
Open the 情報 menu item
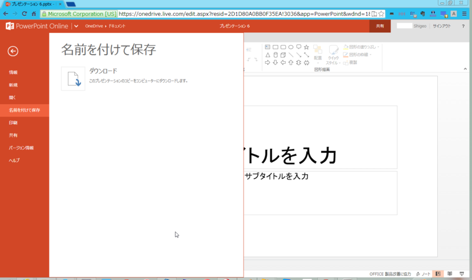(x=24, y=72)
